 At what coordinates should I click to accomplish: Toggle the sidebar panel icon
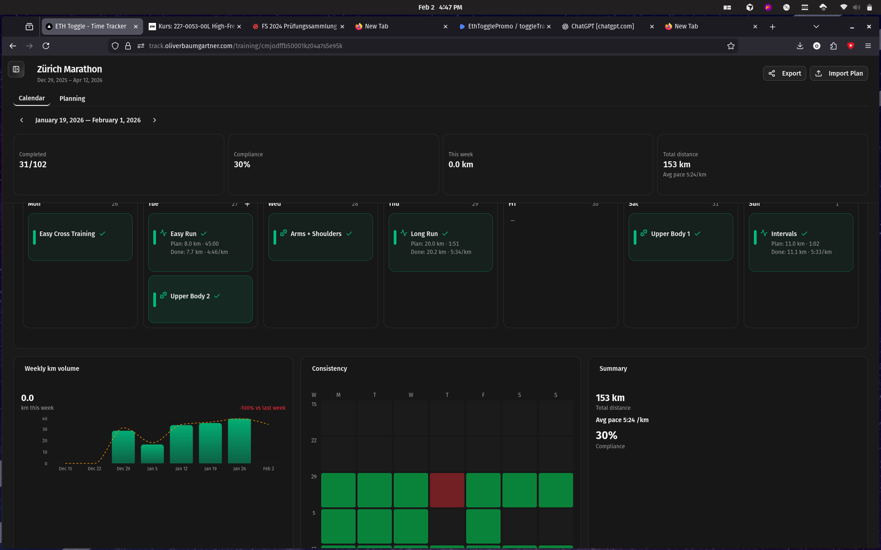16,69
